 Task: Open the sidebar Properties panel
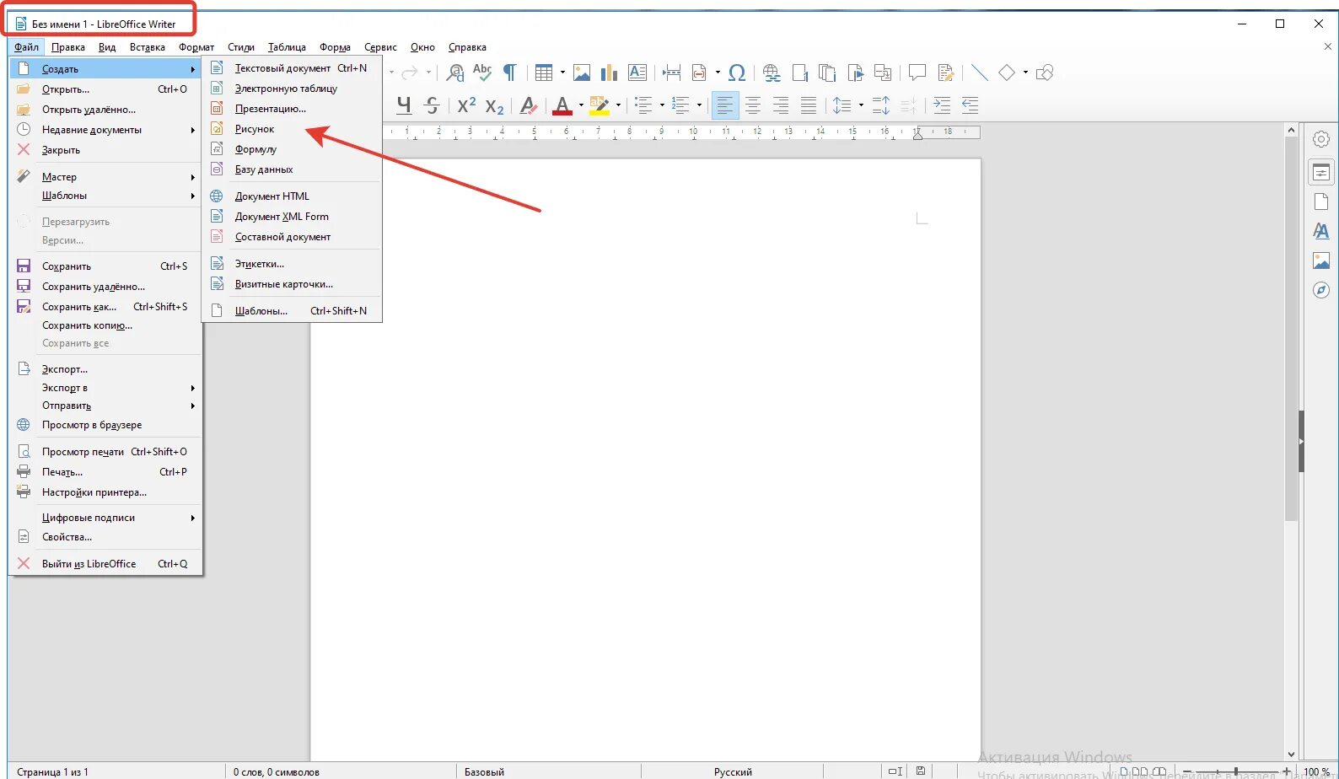click(1321, 173)
